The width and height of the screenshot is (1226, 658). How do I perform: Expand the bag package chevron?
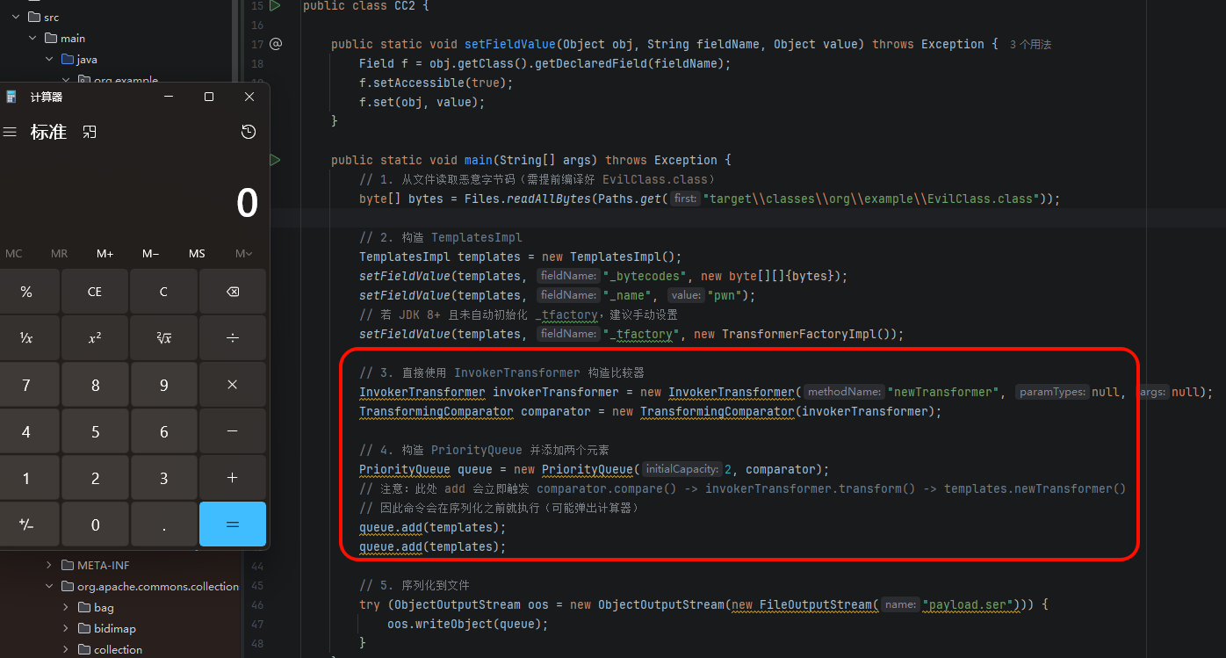[66, 607]
